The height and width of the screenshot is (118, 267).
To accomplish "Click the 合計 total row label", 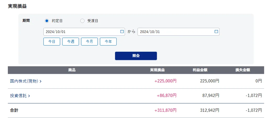I will 14,110.
